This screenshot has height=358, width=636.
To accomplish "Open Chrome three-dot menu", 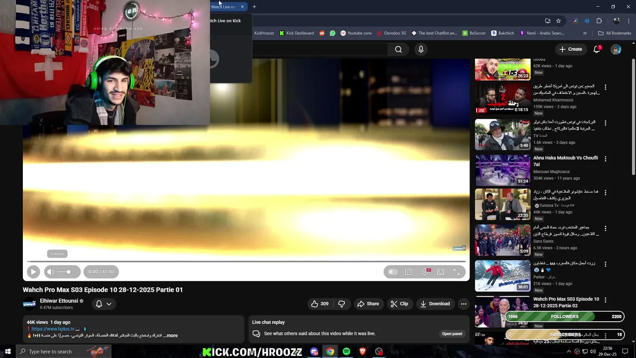I will (629, 21).
